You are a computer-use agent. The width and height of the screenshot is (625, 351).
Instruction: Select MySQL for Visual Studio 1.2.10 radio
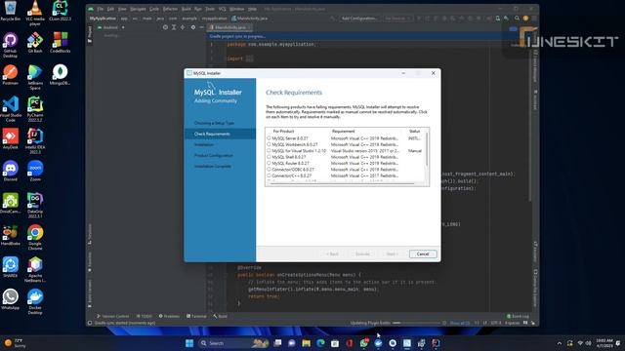click(x=269, y=151)
